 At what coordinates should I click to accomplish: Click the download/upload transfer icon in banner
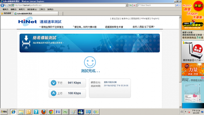tap(26, 42)
